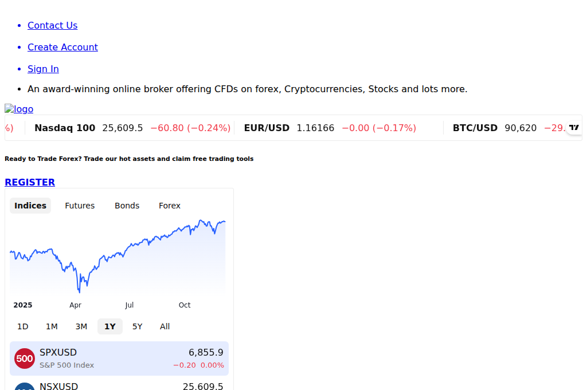Enable the All time range view
This screenshot has height=390, width=587.
[x=165, y=326]
